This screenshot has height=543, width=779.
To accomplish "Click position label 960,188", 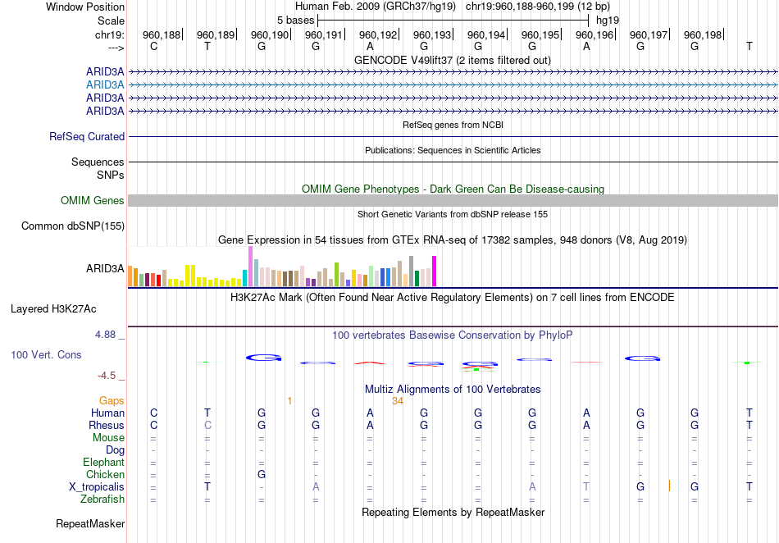I will coord(162,34).
